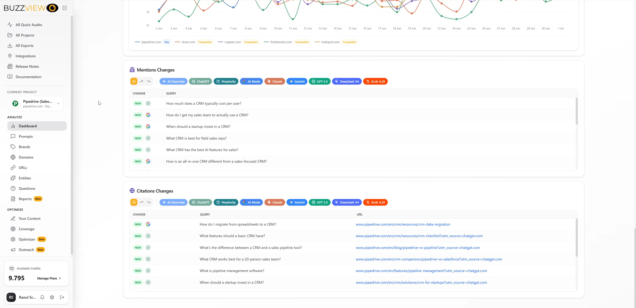Select all-changes stack icon in Mentions Changes
The width and height of the screenshot is (636, 308).
click(134, 81)
